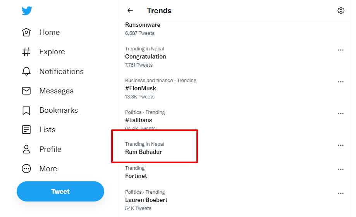
Task: Open Notifications bell icon
Action: click(26, 71)
